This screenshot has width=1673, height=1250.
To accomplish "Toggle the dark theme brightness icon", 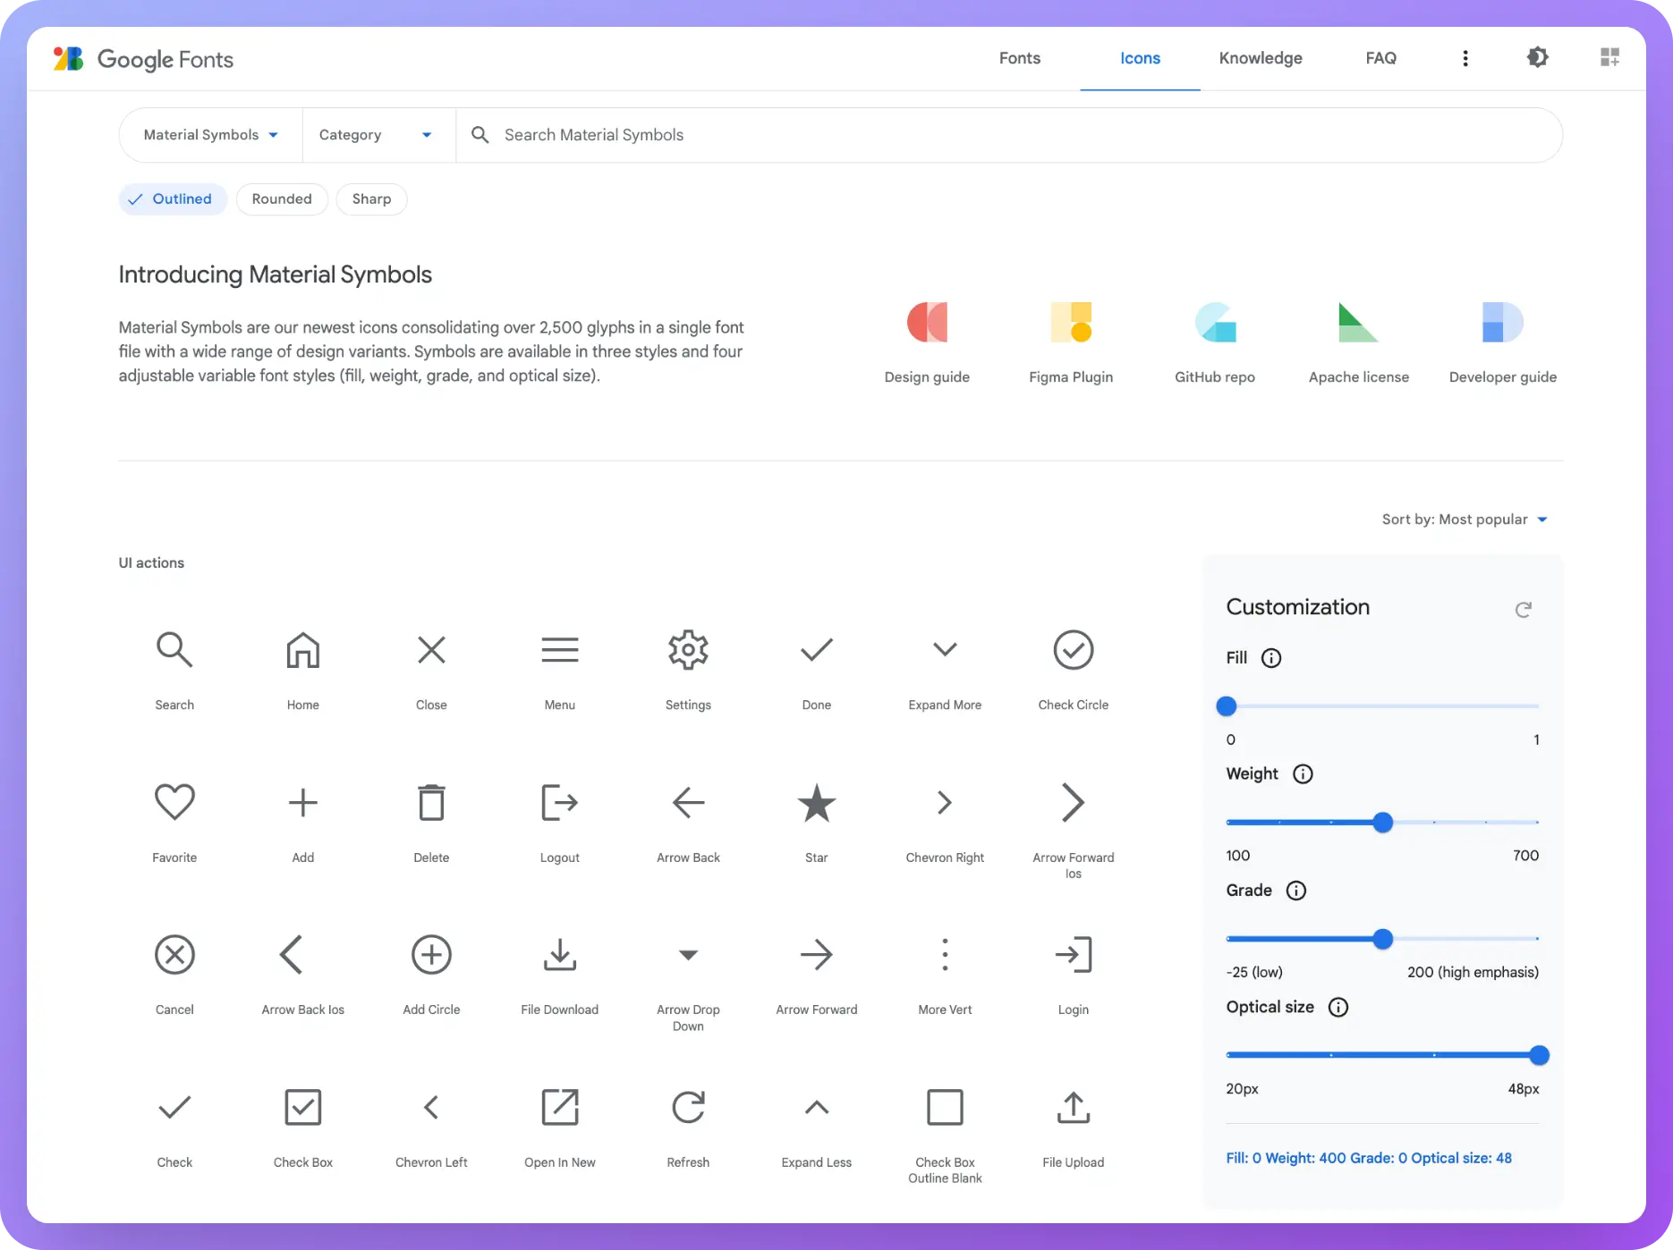I will tap(1537, 58).
